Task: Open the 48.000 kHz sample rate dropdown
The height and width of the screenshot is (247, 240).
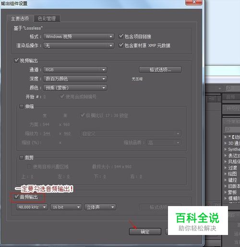Action: pos(32,207)
